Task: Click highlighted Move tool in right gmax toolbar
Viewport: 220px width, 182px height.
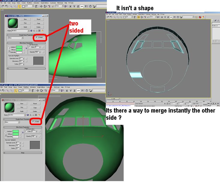Action: click(x=139, y=17)
